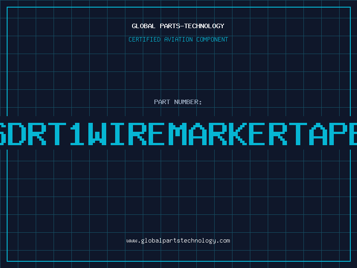Image resolution: width=357 pixels, height=268 pixels.
Task: Click the large SDRT1WIREMARKERTAPE part number
Action: point(178,134)
